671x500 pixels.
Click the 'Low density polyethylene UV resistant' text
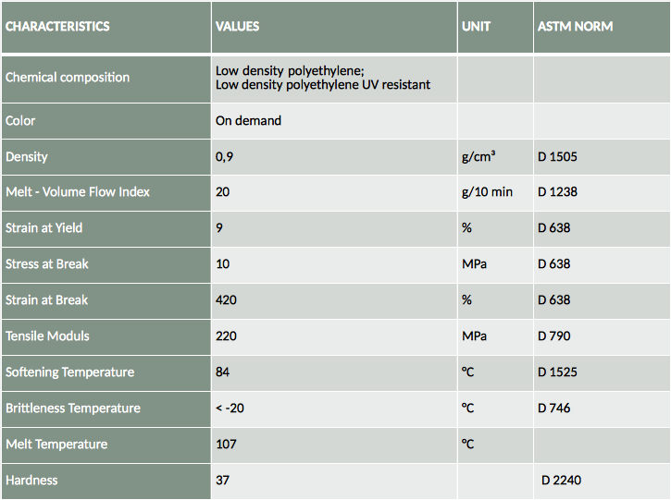[323, 85]
